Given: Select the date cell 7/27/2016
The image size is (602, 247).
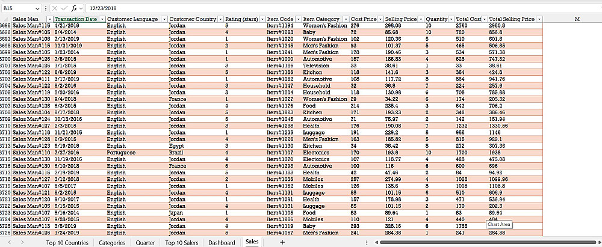Looking at the screenshot, I should click(79, 153).
